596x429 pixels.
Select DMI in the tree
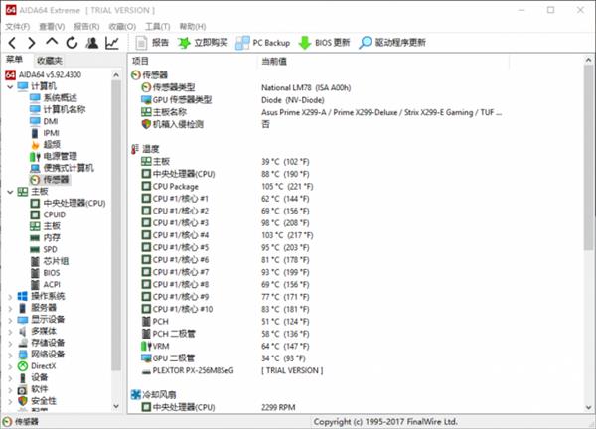(44, 121)
